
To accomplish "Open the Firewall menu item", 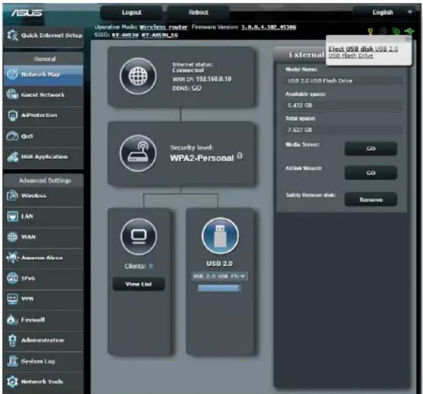I will point(43,320).
